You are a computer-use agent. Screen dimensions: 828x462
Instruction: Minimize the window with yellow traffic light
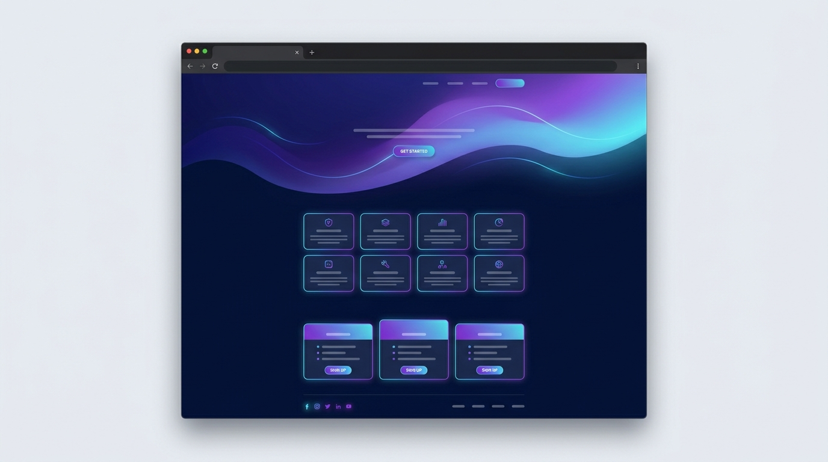pyautogui.click(x=197, y=52)
